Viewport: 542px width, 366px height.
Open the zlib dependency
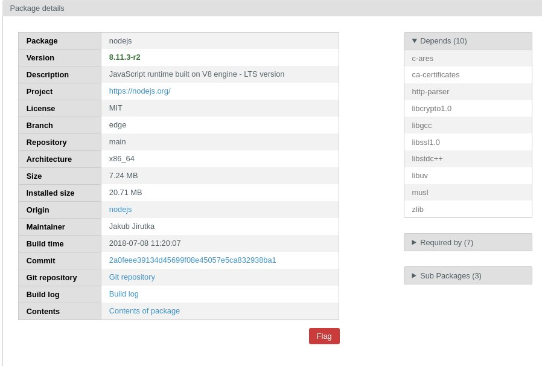coord(418,210)
